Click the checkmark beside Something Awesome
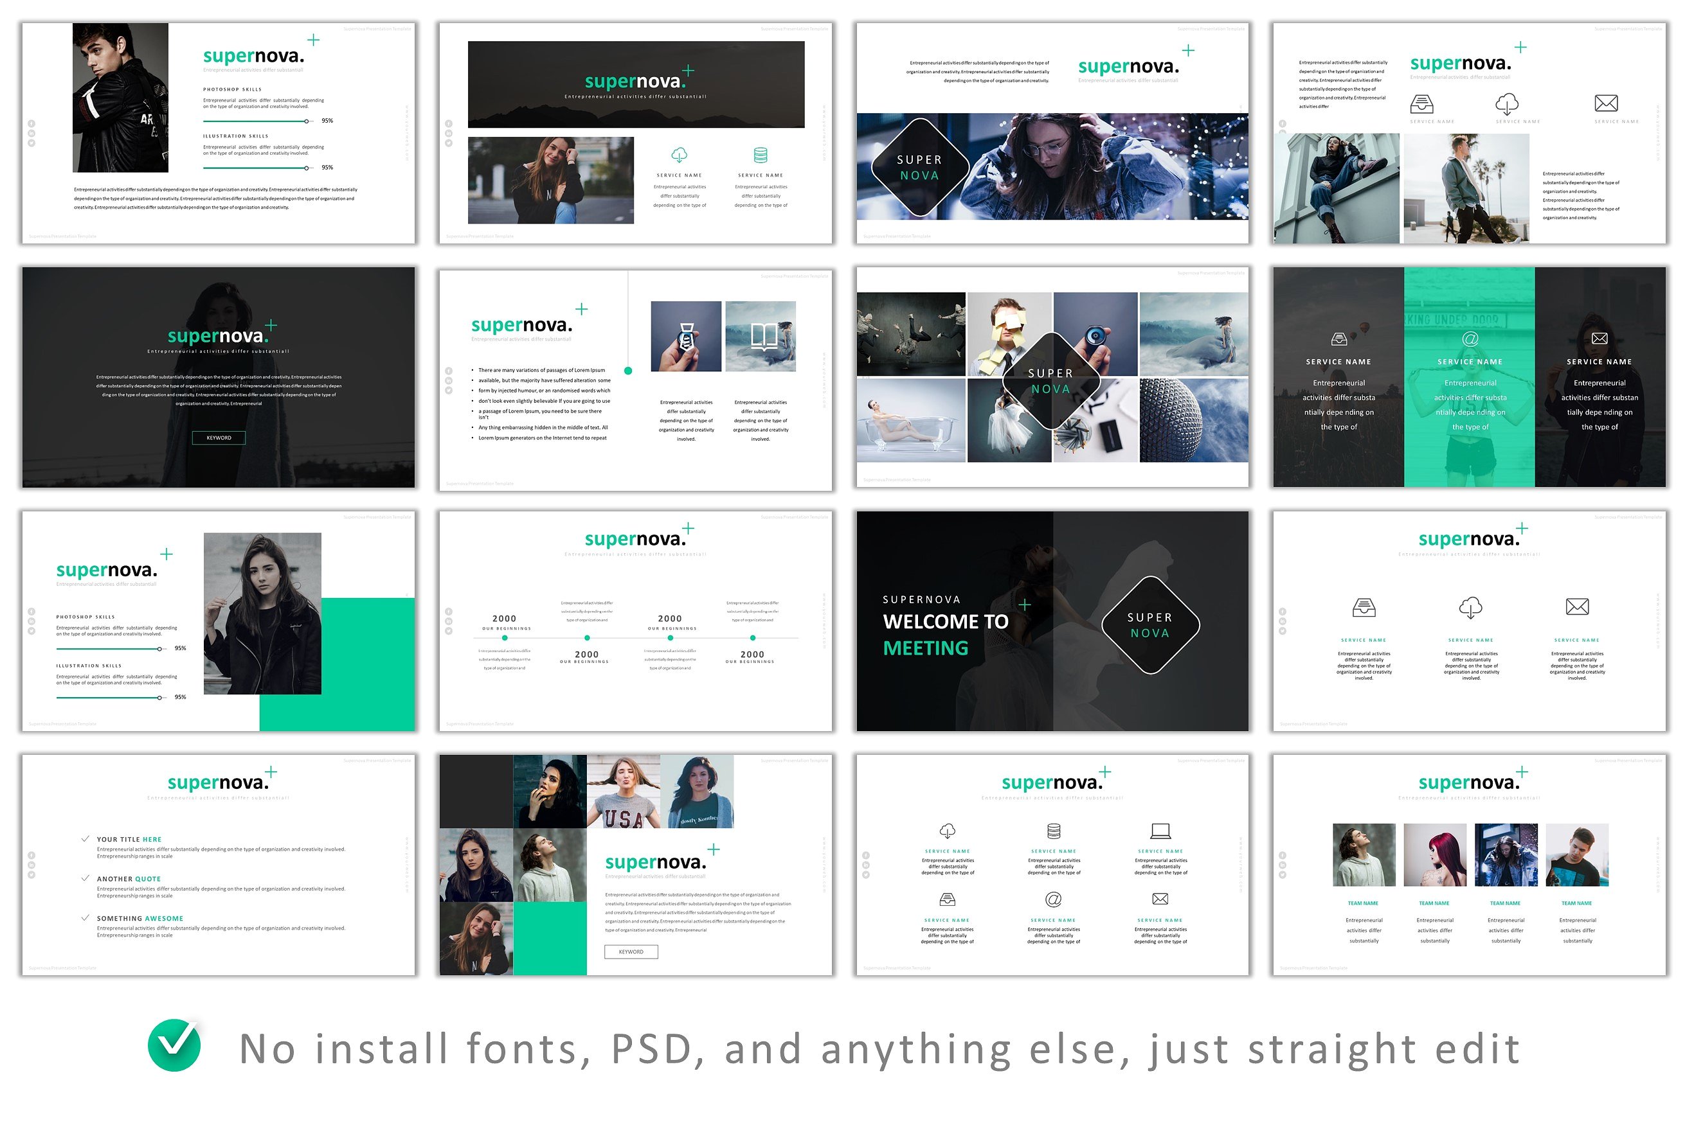Viewport: 1685px width, 1123px height. tap(86, 917)
